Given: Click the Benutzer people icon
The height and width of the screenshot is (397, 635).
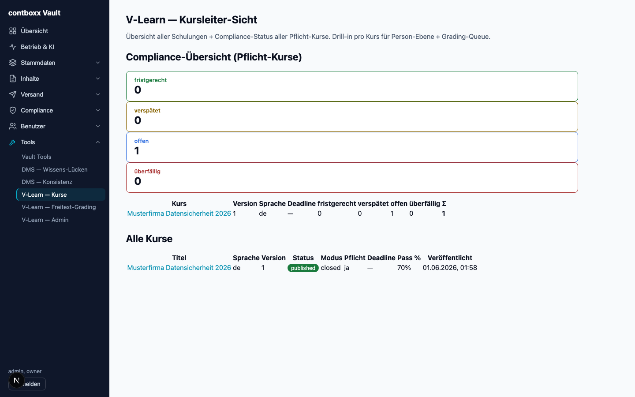Looking at the screenshot, I should (x=13, y=126).
